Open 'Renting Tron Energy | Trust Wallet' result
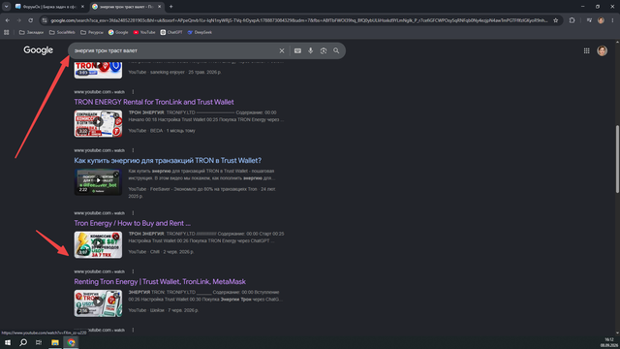The width and height of the screenshot is (620, 349). pos(160,282)
